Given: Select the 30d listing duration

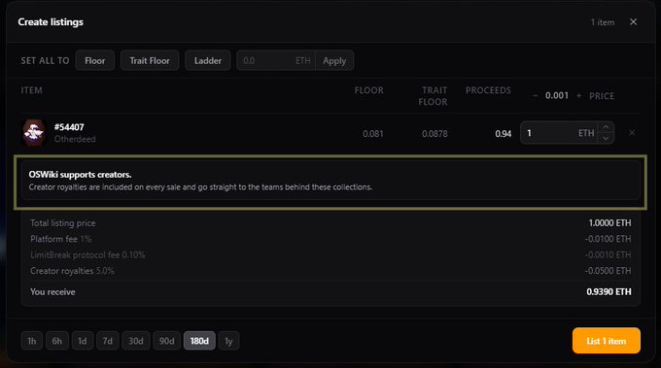Looking at the screenshot, I should [x=136, y=341].
